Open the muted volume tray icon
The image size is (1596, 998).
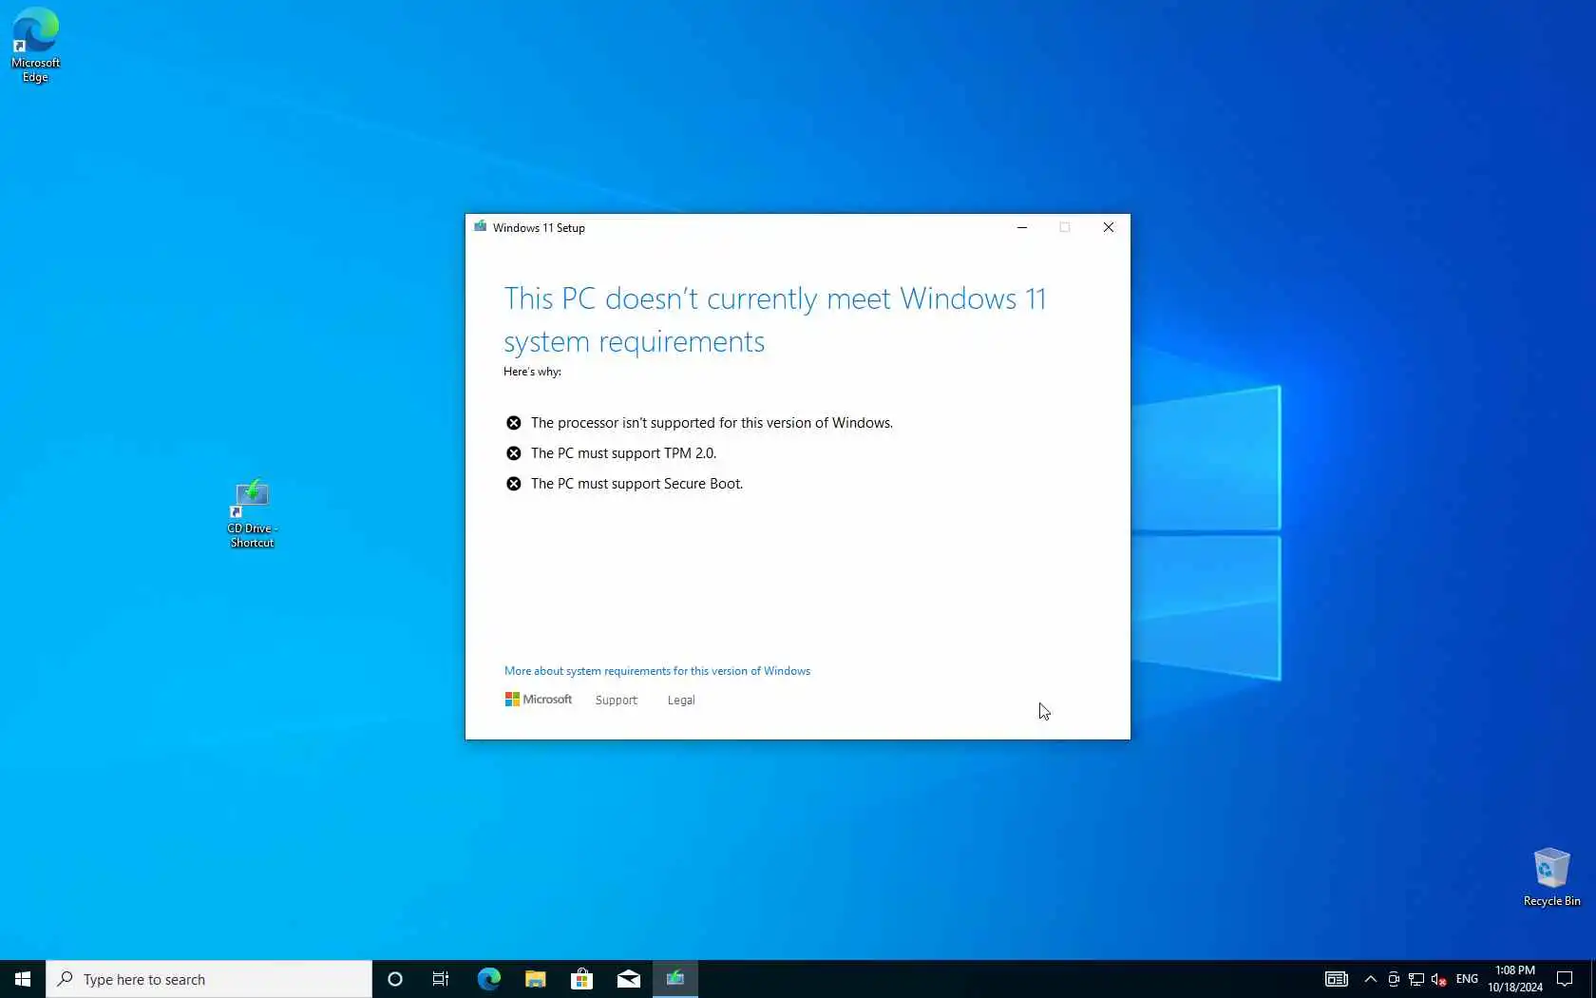tap(1439, 979)
